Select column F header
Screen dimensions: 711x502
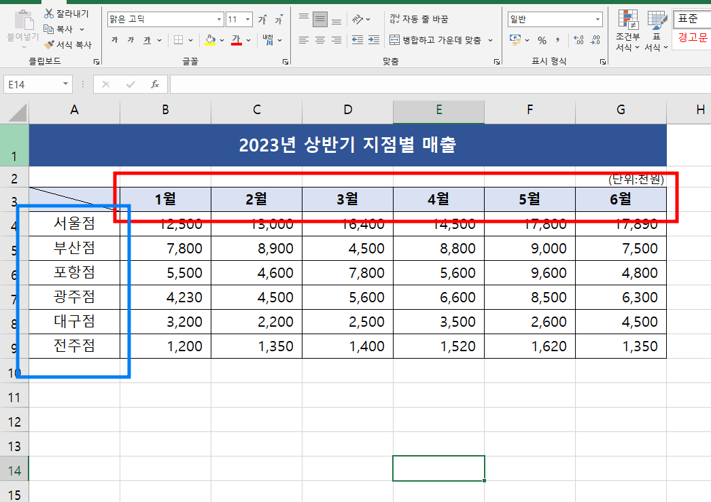pyautogui.click(x=530, y=109)
